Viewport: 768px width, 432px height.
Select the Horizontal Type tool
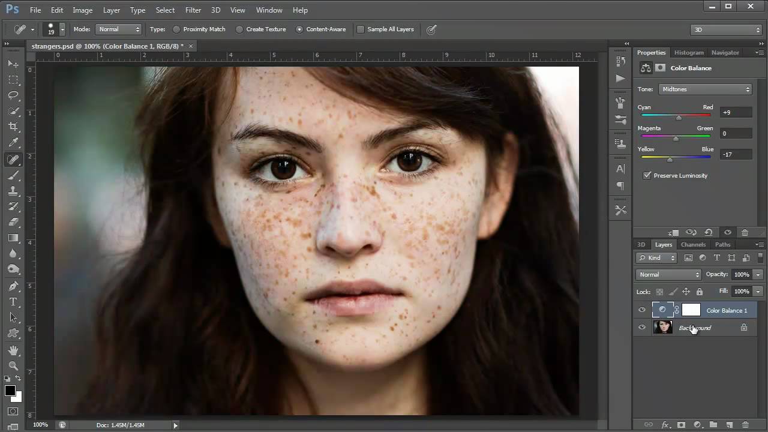pyautogui.click(x=13, y=302)
